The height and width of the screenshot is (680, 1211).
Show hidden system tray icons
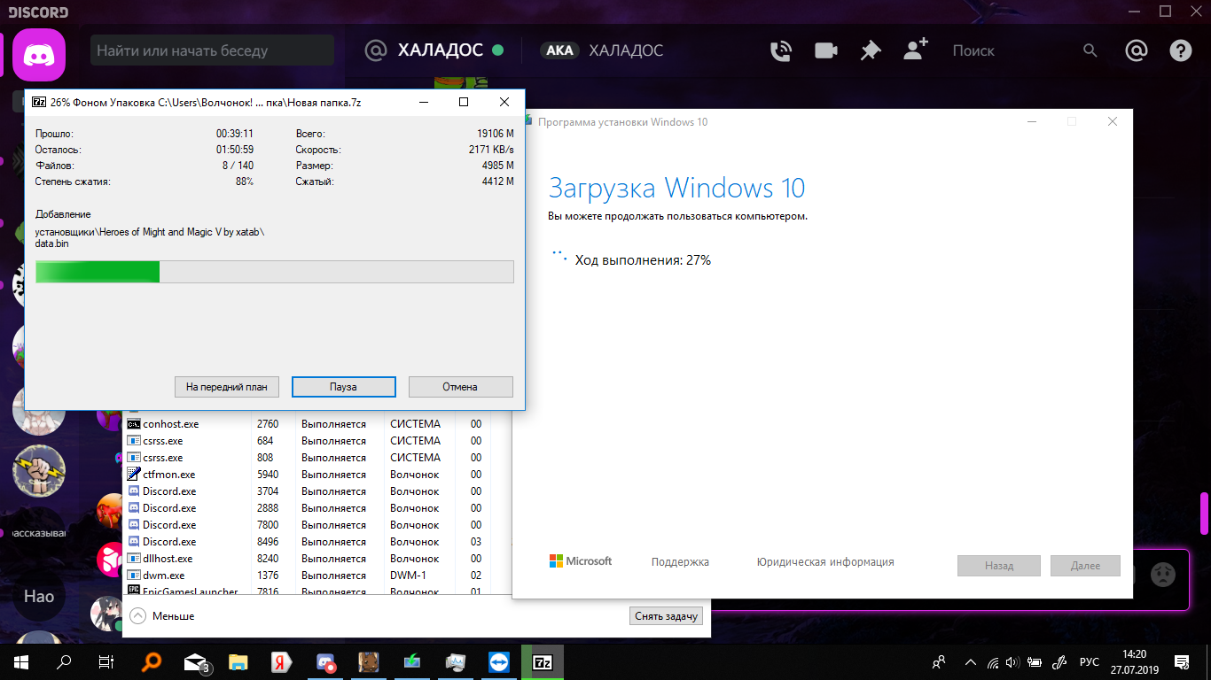[971, 662]
